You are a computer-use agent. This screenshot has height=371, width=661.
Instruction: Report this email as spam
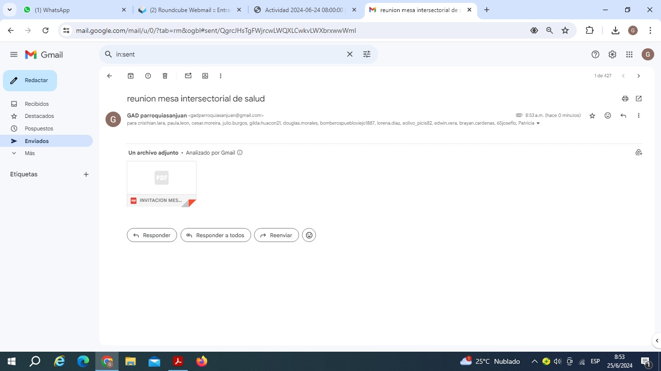(148, 76)
